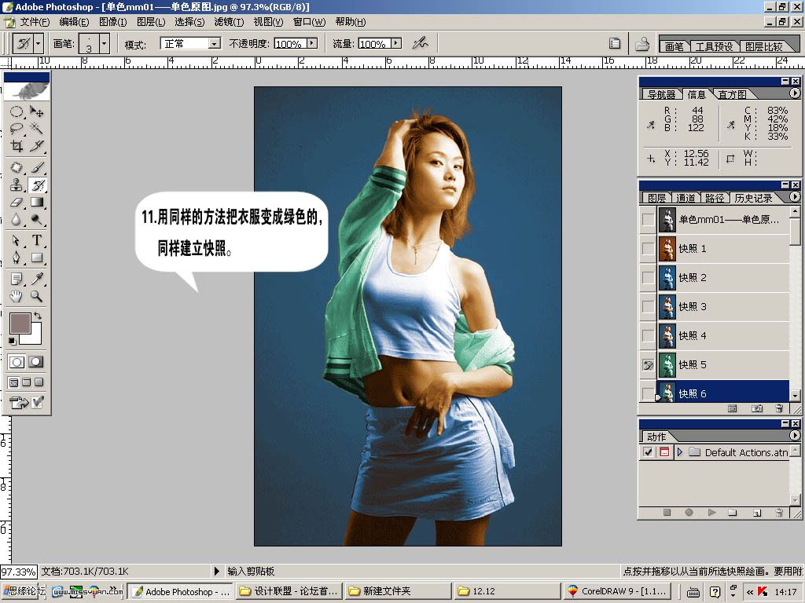Toggle Default Actions set checkbox
Screen dimensions: 805x603
coord(648,452)
